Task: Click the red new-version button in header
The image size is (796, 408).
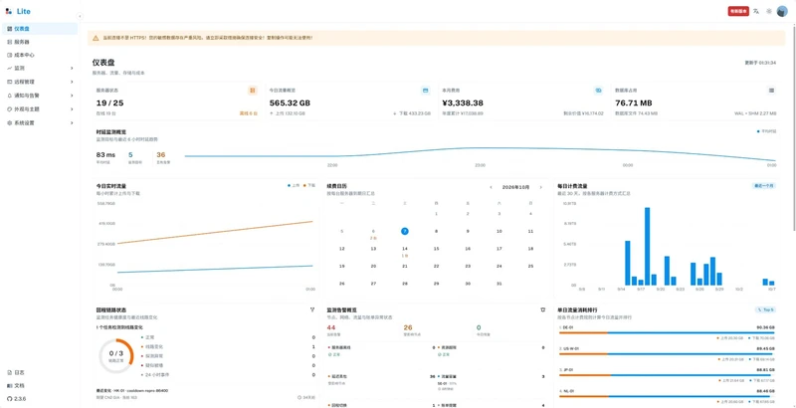Action: coord(738,11)
